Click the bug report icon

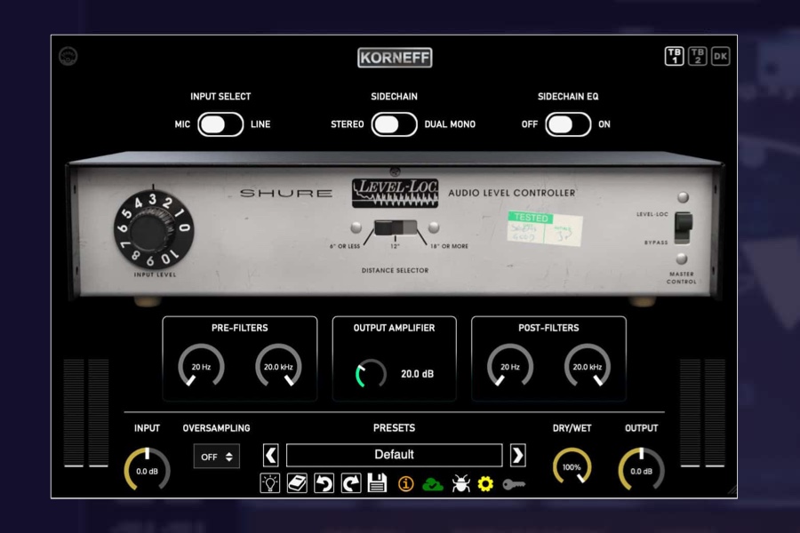(460, 483)
